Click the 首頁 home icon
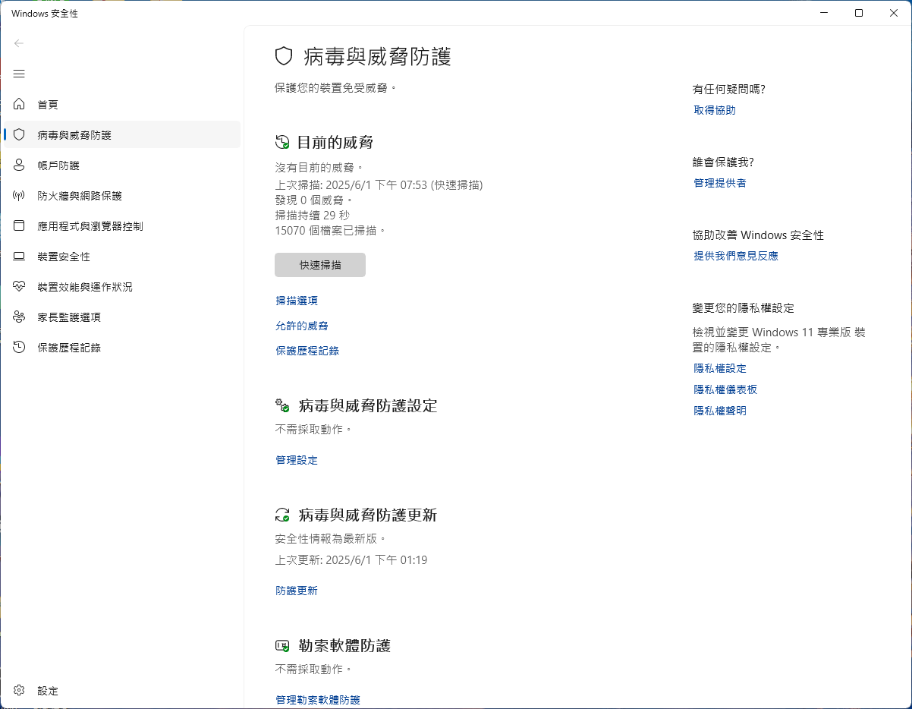This screenshot has width=912, height=709. (x=19, y=104)
